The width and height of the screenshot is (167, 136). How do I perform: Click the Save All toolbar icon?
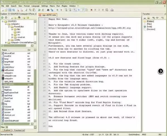pyautogui.click(x=14, y=10)
